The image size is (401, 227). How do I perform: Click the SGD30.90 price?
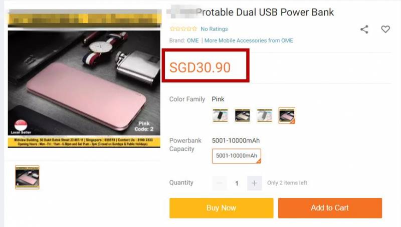[x=200, y=67]
